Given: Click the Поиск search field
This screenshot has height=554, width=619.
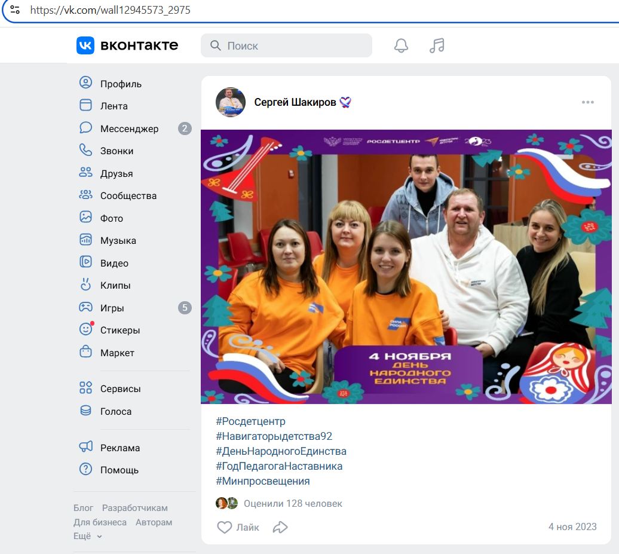Looking at the screenshot, I should 287,45.
